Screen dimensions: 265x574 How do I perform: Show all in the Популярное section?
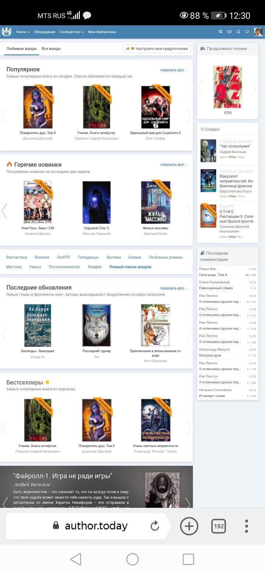tap(173, 70)
